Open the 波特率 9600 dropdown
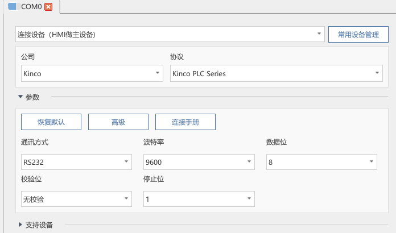 (199, 162)
